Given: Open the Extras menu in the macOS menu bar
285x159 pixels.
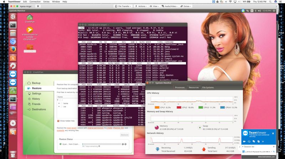Looking at the screenshot, I should point(46,2).
